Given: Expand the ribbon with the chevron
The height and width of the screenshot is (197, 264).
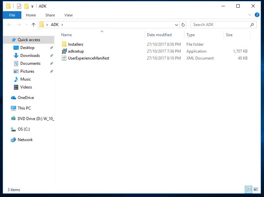Looking at the screenshot, I should pos(250,15).
